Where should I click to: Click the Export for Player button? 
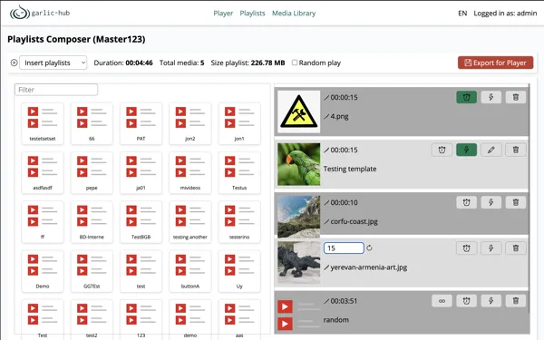coord(495,63)
